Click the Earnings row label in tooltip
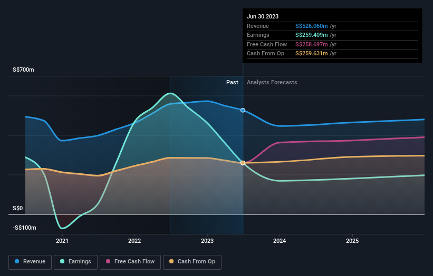The width and height of the screenshot is (433, 276). (x=258, y=35)
